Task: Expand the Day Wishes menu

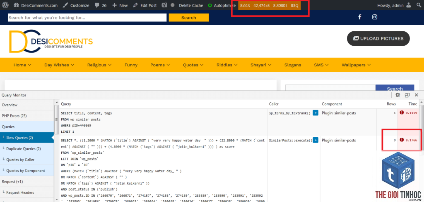Action: click(59, 65)
